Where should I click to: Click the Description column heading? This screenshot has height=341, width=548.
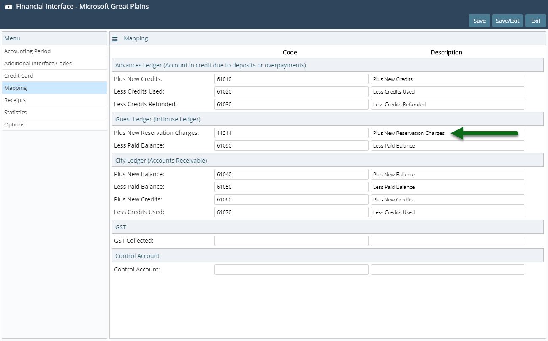click(x=446, y=53)
